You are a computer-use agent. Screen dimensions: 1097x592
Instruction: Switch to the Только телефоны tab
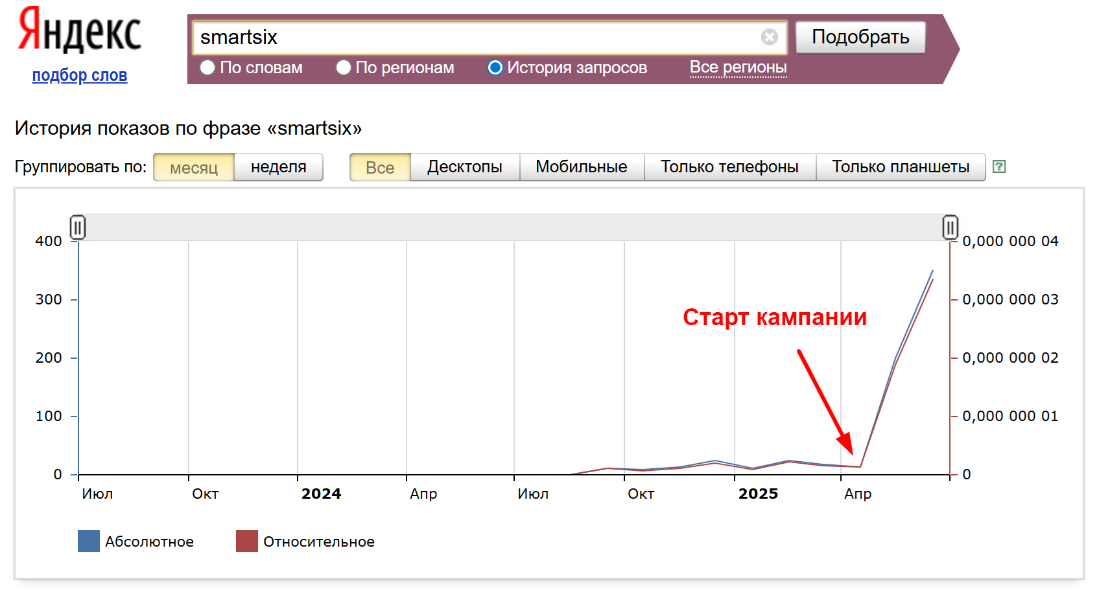(x=729, y=167)
